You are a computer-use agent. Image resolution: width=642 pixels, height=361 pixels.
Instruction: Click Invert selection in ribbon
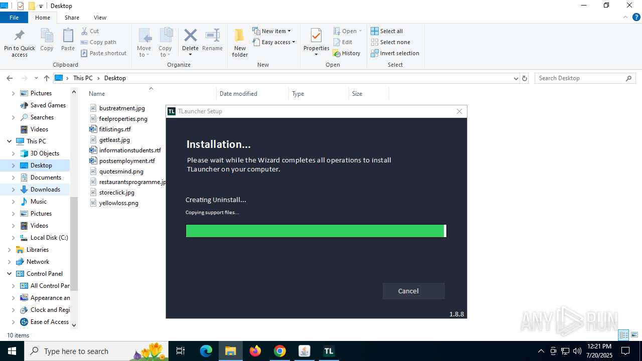click(395, 53)
